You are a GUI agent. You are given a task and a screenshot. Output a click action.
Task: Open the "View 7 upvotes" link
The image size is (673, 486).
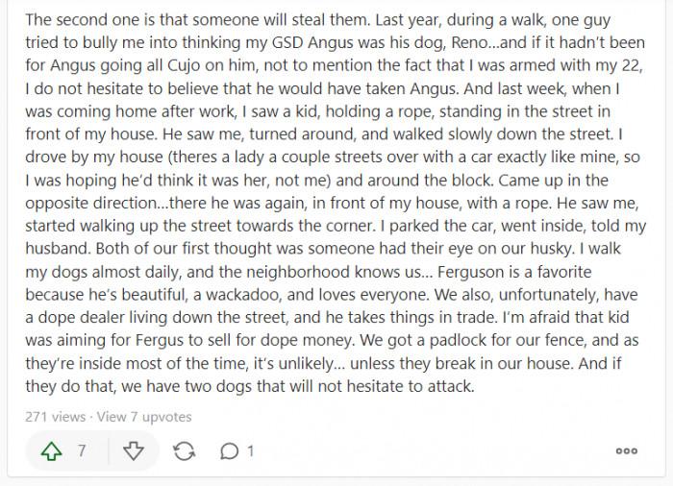point(144,417)
